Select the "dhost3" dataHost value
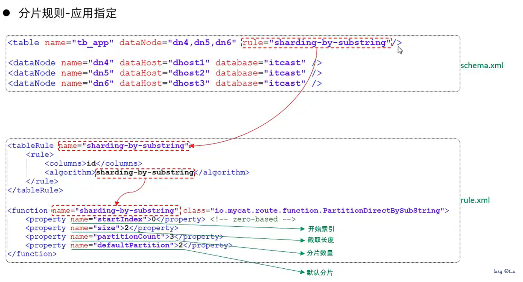 189,83
